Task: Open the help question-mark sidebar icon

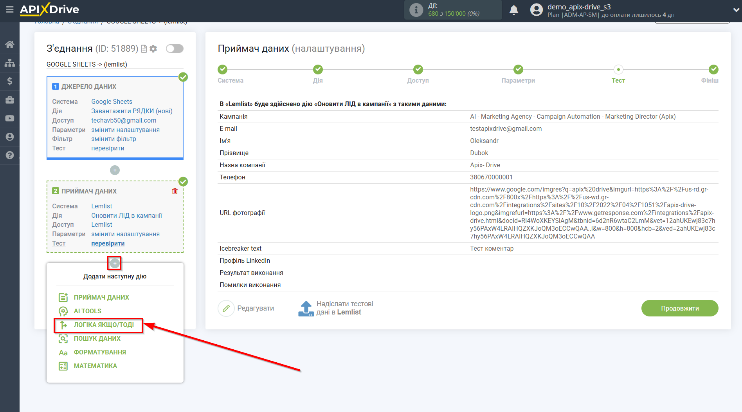Action: pos(10,155)
